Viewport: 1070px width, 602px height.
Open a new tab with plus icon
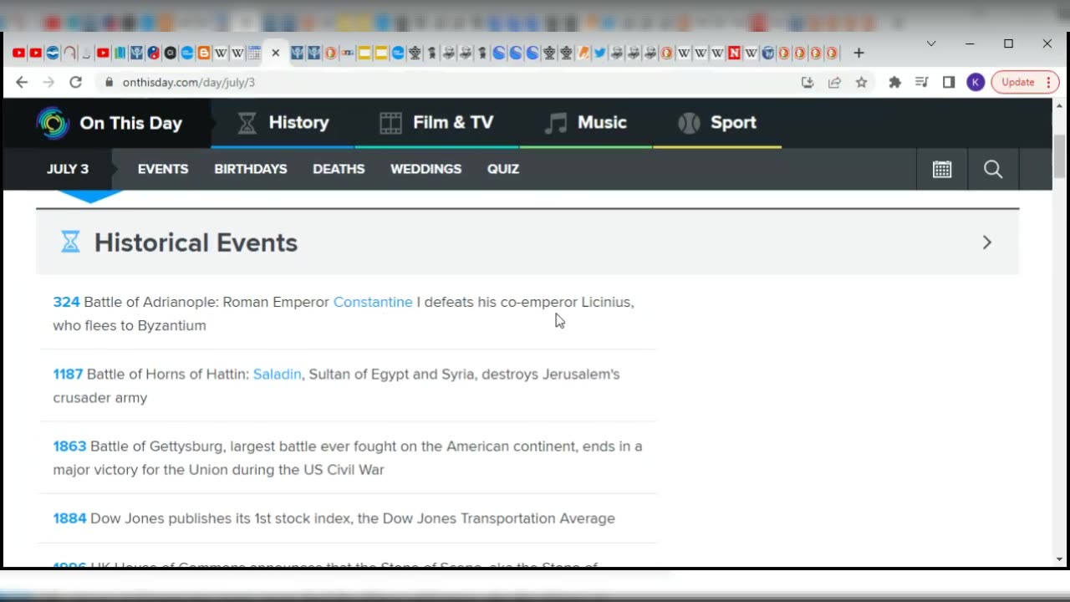coord(859,53)
